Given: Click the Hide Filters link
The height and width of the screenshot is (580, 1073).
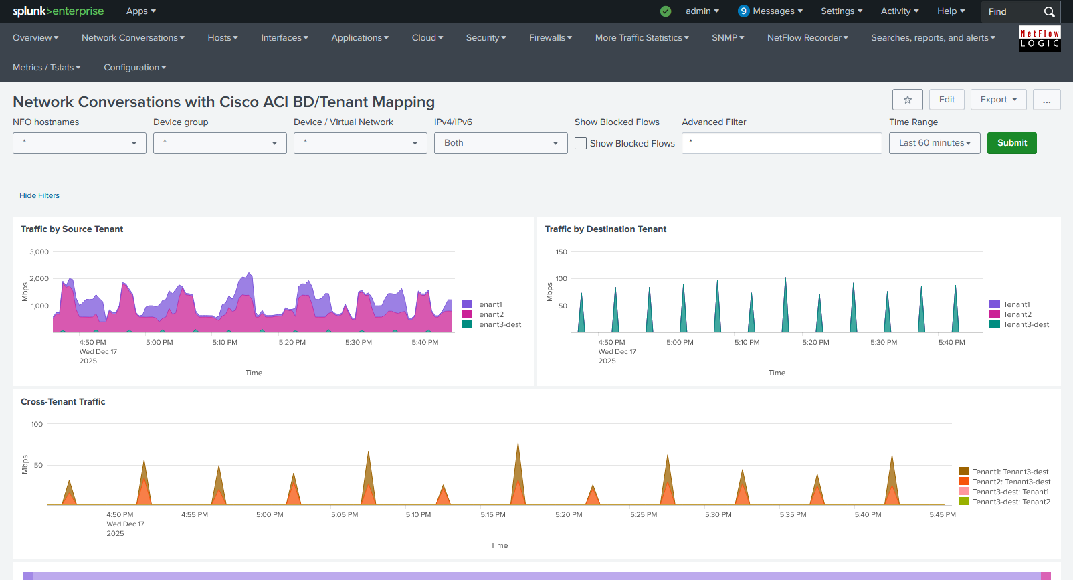Looking at the screenshot, I should coord(39,195).
